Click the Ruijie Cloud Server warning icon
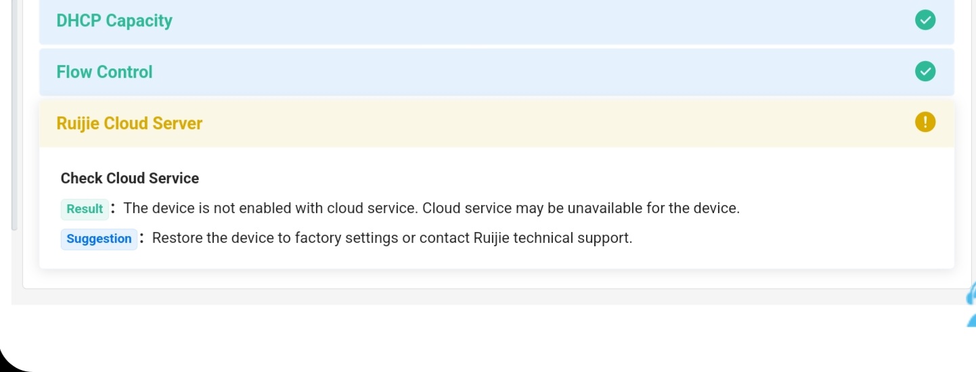Image resolution: width=976 pixels, height=372 pixels. 925,122
